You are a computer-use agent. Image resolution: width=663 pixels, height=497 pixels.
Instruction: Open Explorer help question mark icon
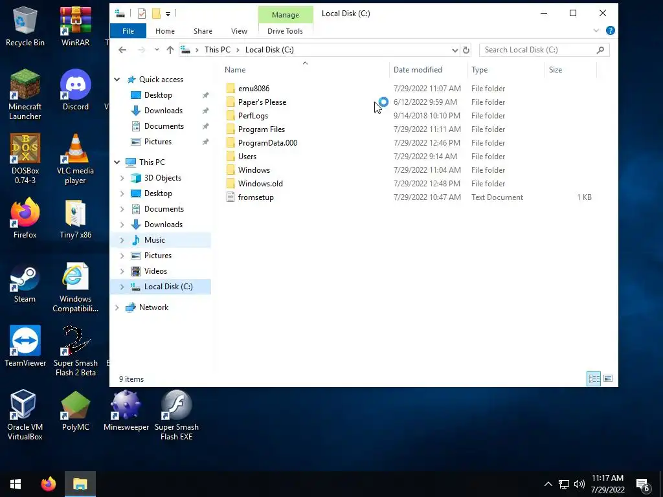click(x=610, y=30)
